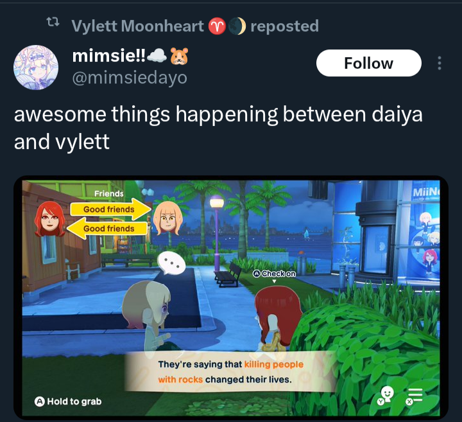Click the crescent moon emoji

237,26
